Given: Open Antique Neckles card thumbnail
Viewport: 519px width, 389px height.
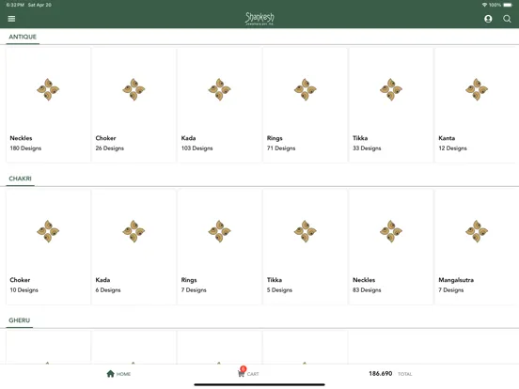Looking at the screenshot, I should [x=48, y=89].
